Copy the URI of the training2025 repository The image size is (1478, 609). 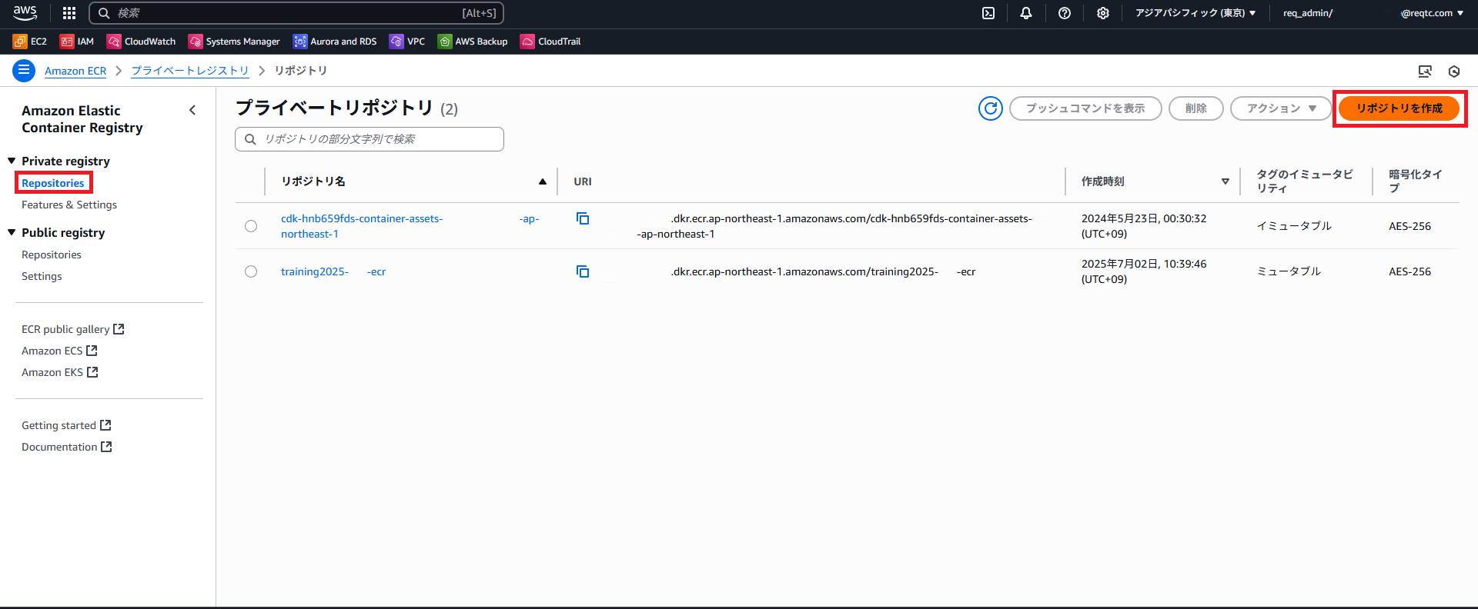pos(583,271)
